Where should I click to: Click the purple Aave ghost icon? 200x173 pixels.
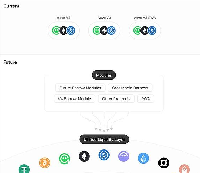pyautogui.click(x=124, y=156)
